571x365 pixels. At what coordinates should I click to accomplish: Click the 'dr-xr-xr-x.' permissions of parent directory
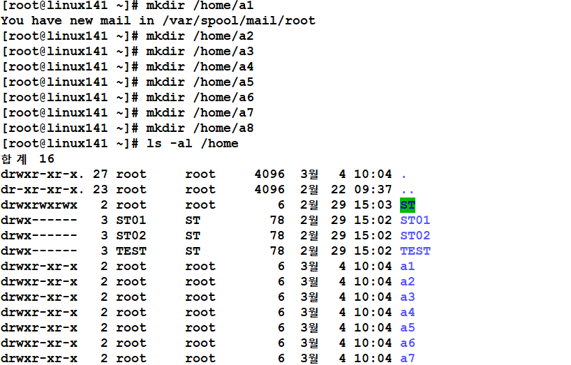43,190
